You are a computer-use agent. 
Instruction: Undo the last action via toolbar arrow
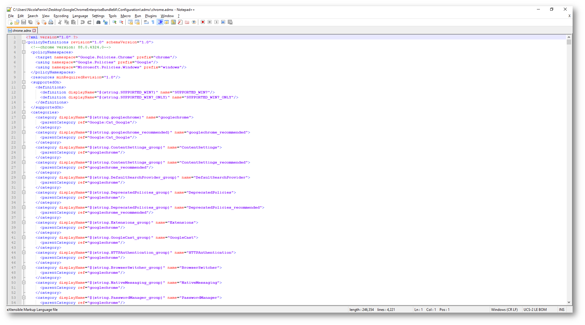coord(83,22)
